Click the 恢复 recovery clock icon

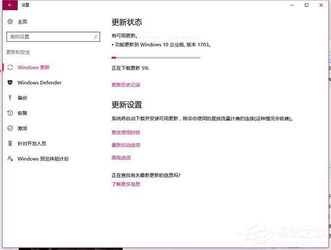coord(10,113)
